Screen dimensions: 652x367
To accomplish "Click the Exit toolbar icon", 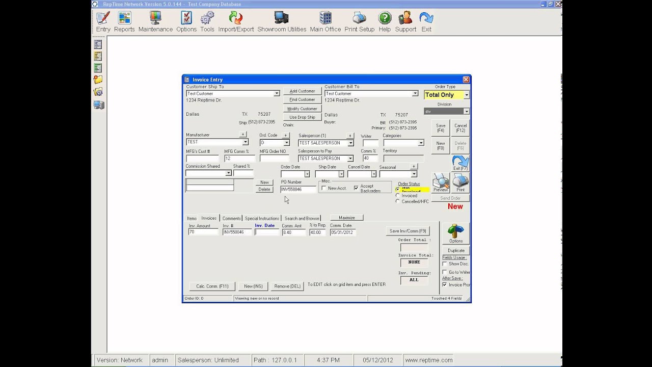I will click(426, 22).
